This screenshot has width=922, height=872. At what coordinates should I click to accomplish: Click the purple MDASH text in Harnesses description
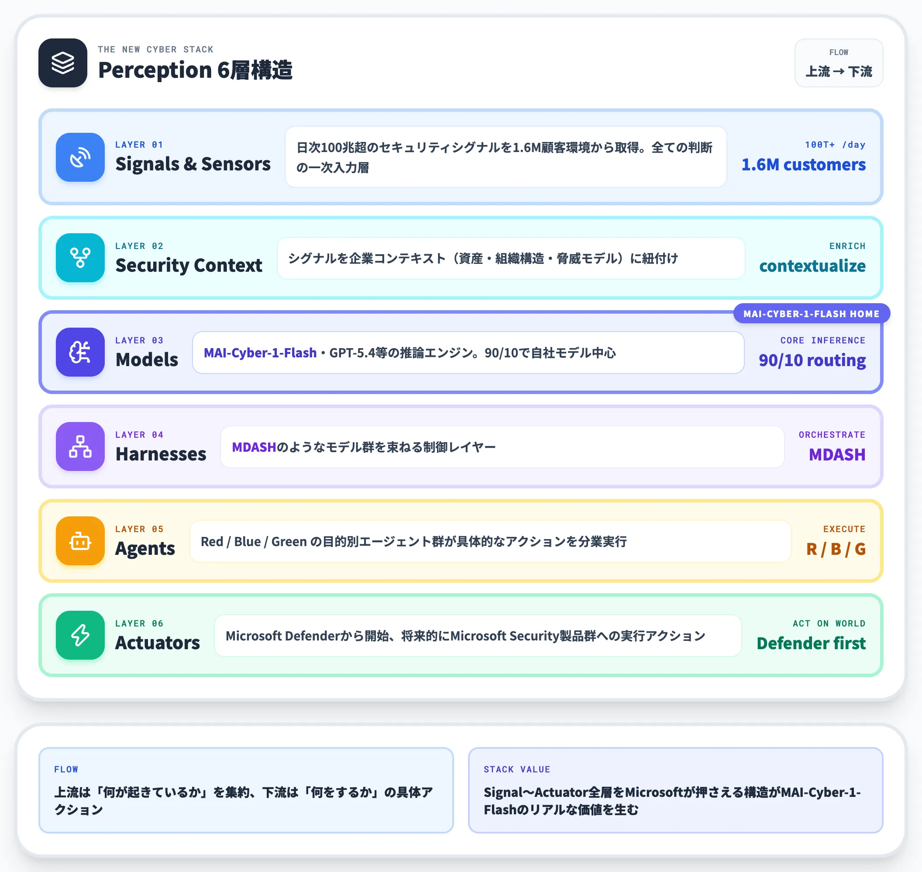pyautogui.click(x=254, y=447)
